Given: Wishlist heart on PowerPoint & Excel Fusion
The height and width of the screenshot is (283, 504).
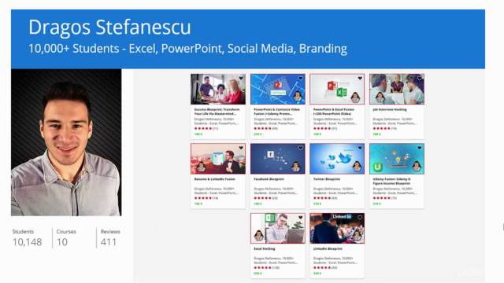Looking at the screenshot, I should click(360, 78).
